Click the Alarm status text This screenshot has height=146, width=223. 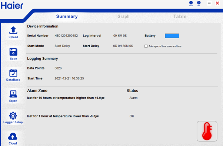pyautogui.click(x=133, y=98)
